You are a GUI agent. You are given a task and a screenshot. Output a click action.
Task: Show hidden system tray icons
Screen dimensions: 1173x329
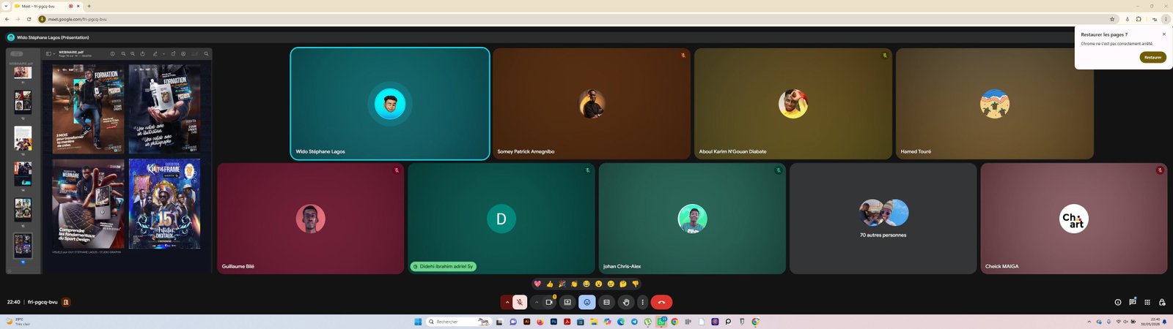click(1089, 322)
